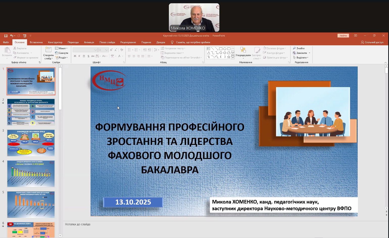
Task: Click the Упорядкувати (Arrange) icon
Action: point(243,50)
